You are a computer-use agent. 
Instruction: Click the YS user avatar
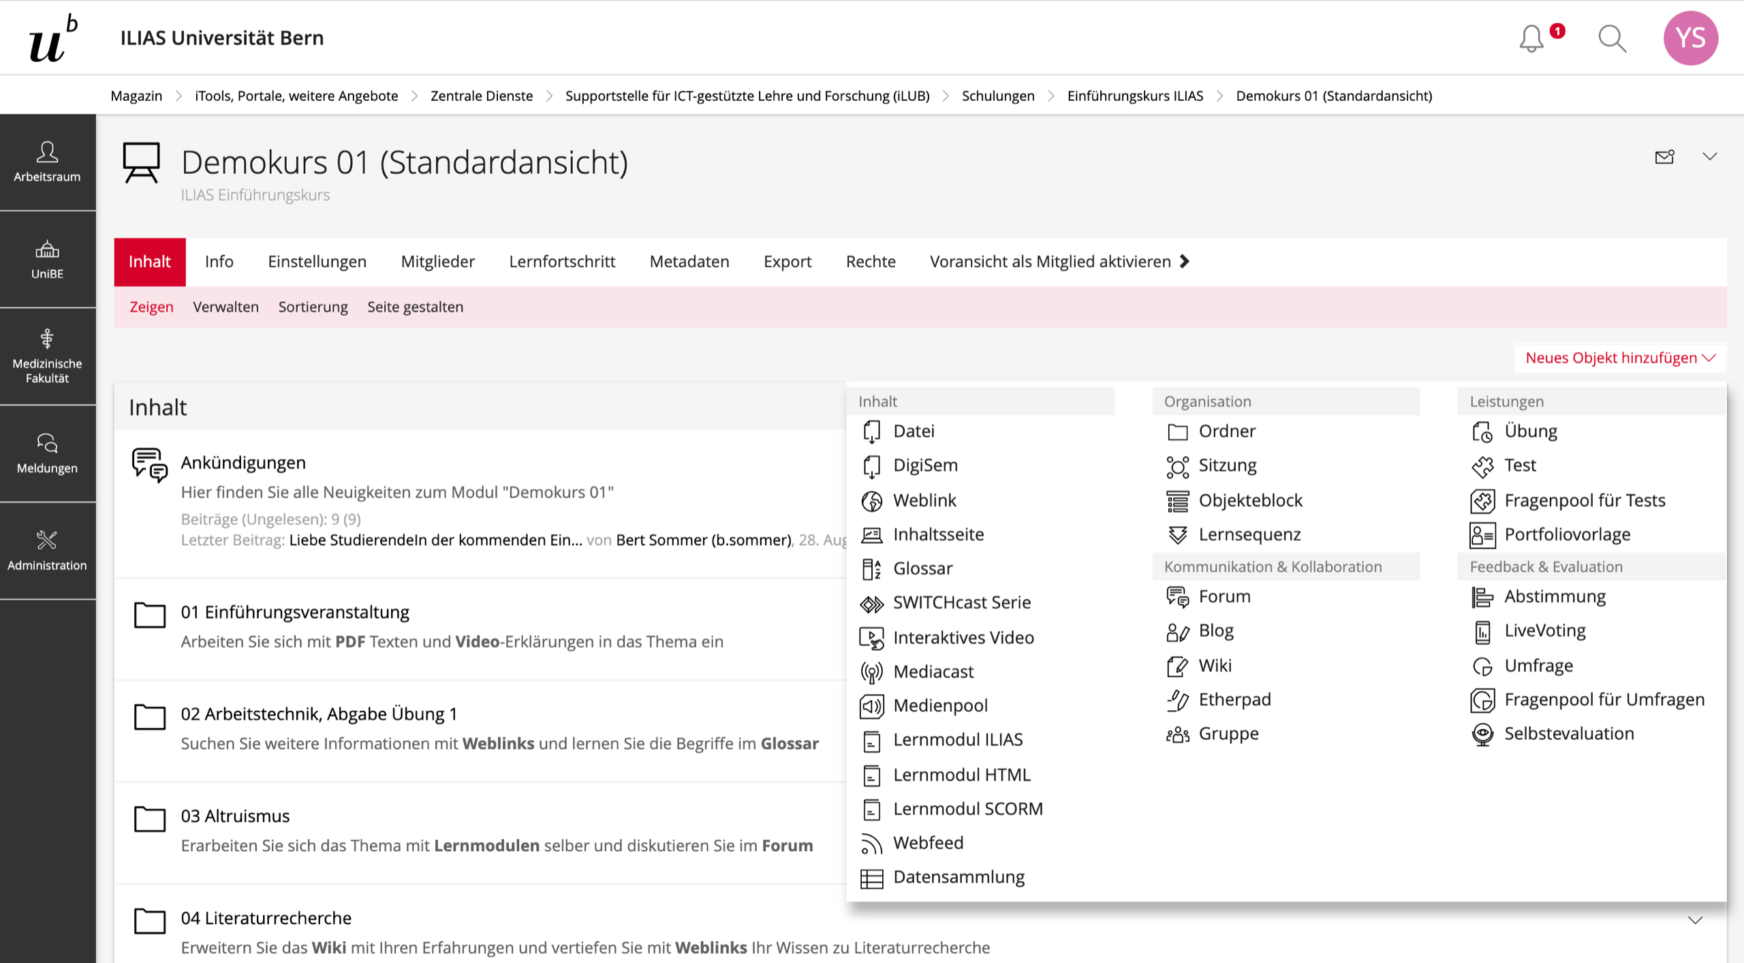click(x=1690, y=38)
